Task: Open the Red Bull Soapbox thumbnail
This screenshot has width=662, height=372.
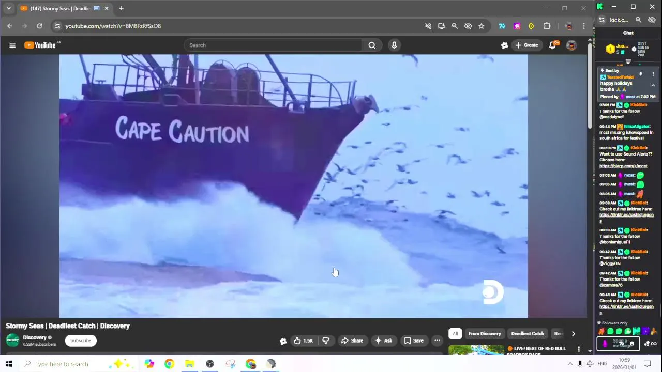Action: pos(476,350)
